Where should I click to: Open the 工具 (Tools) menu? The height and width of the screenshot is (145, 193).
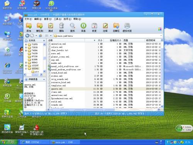(58, 19)
